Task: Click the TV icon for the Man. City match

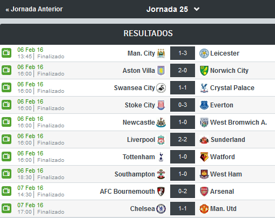Action: click(x=6, y=53)
